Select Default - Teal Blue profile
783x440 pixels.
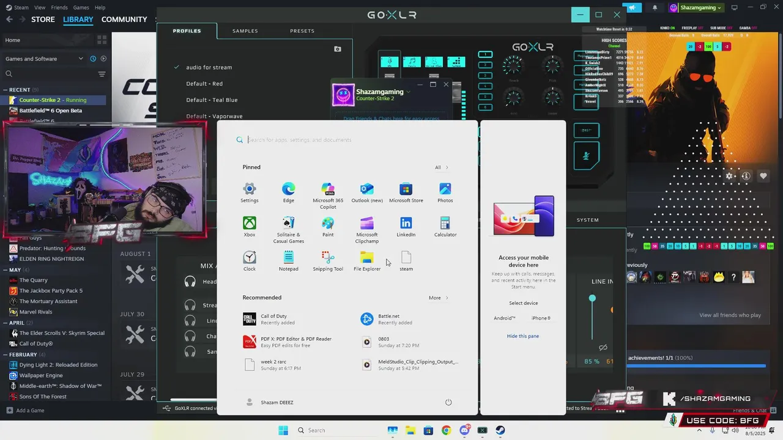pyautogui.click(x=212, y=100)
